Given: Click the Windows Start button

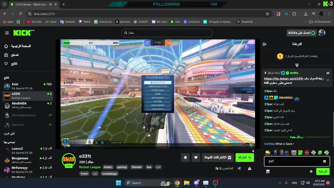Looking at the screenshot, I should (118, 183).
